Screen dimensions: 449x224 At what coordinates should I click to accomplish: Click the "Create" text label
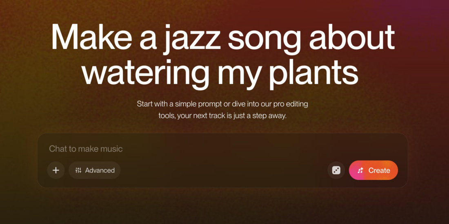(x=379, y=171)
